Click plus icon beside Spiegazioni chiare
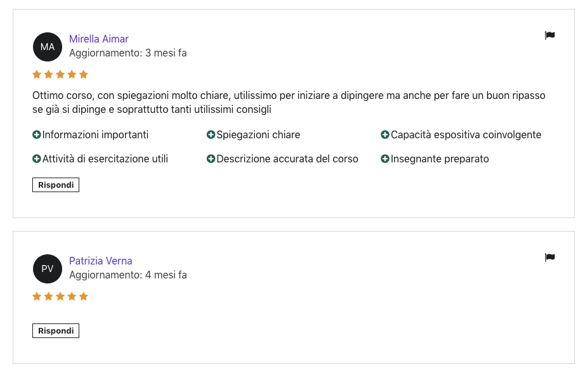 pyautogui.click(x=211, y=134)
